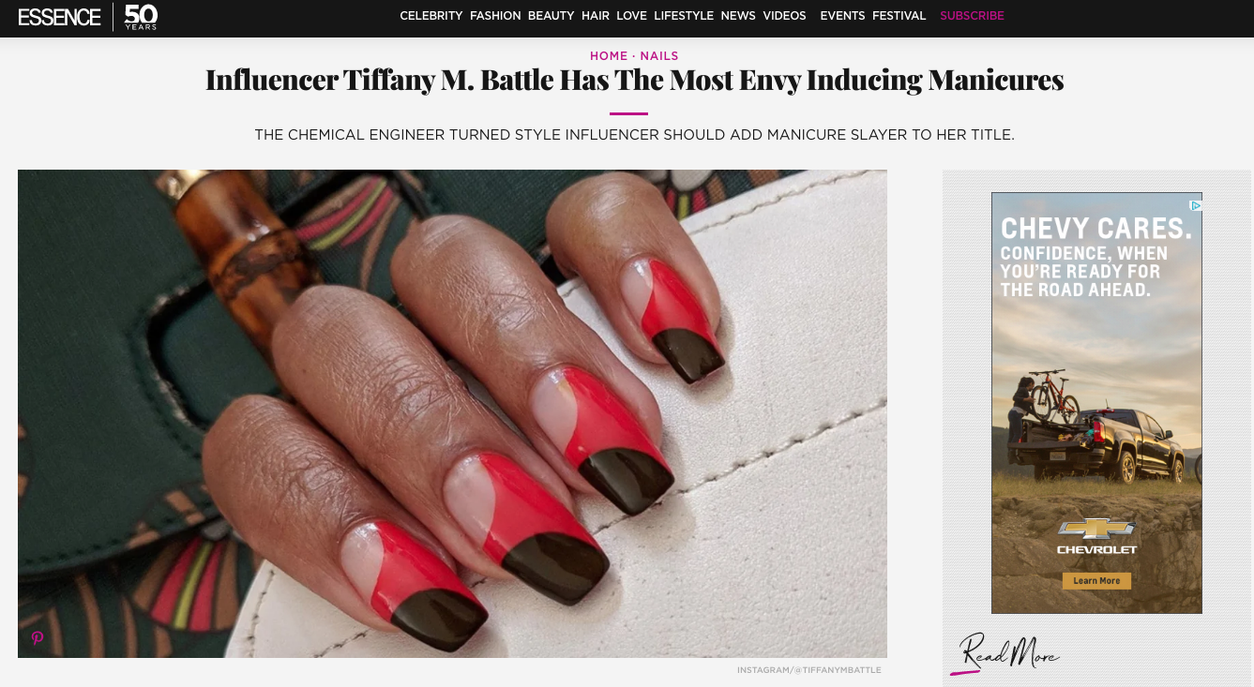Click the pink Subscribe link

(972, 16)
